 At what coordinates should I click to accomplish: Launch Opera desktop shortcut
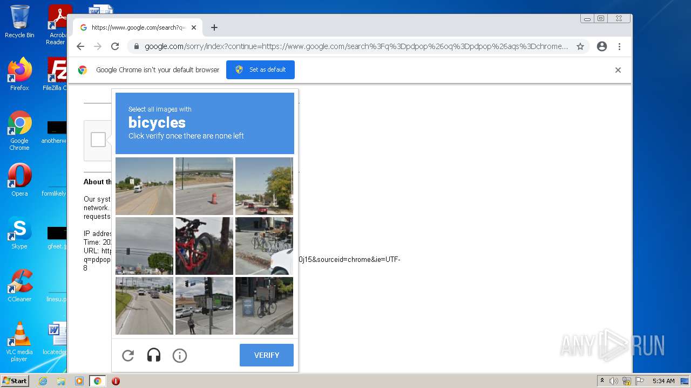coord(19,180)
